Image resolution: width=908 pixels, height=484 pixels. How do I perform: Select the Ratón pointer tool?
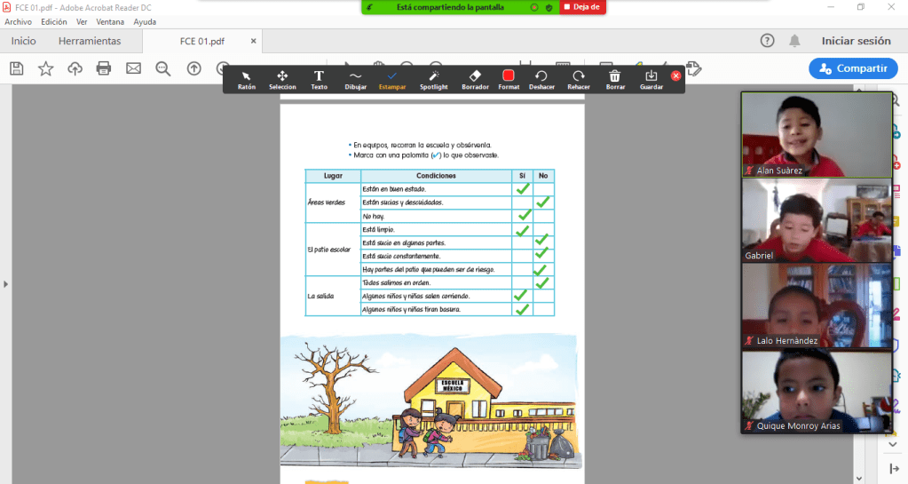click(x=246, y=79)
